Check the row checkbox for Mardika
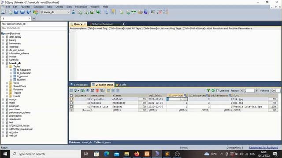 coord(71,103)
